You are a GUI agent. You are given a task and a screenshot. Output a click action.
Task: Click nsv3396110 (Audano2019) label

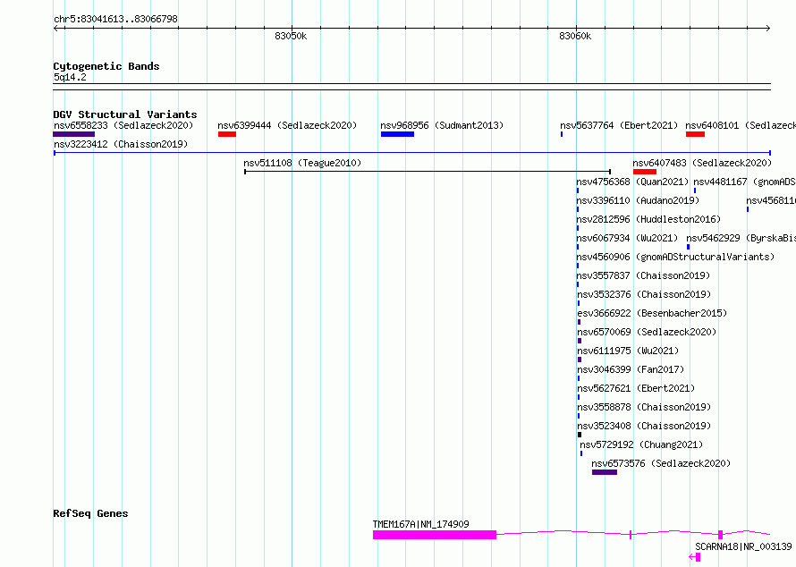[x=638, y=200]
